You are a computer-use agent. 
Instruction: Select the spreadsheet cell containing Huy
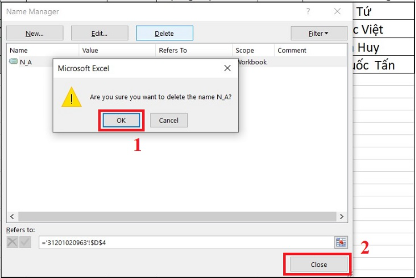(x=384, y=47)
